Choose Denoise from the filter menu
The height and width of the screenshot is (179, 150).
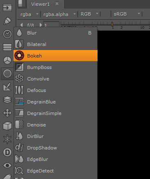[x=56, y=125]
